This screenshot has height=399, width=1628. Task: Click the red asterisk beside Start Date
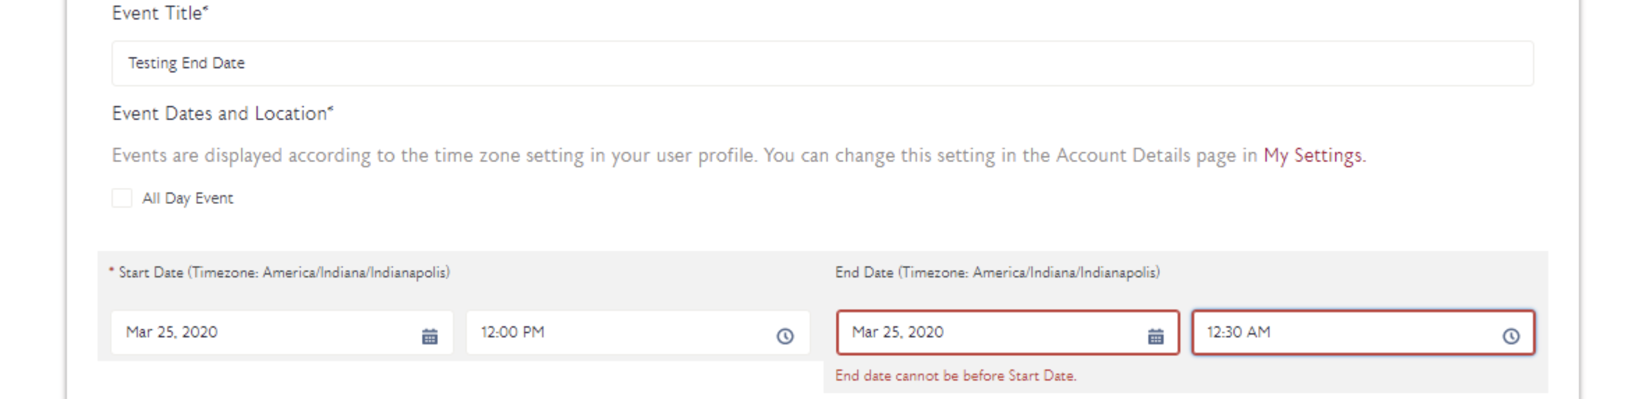pos(111,271)
